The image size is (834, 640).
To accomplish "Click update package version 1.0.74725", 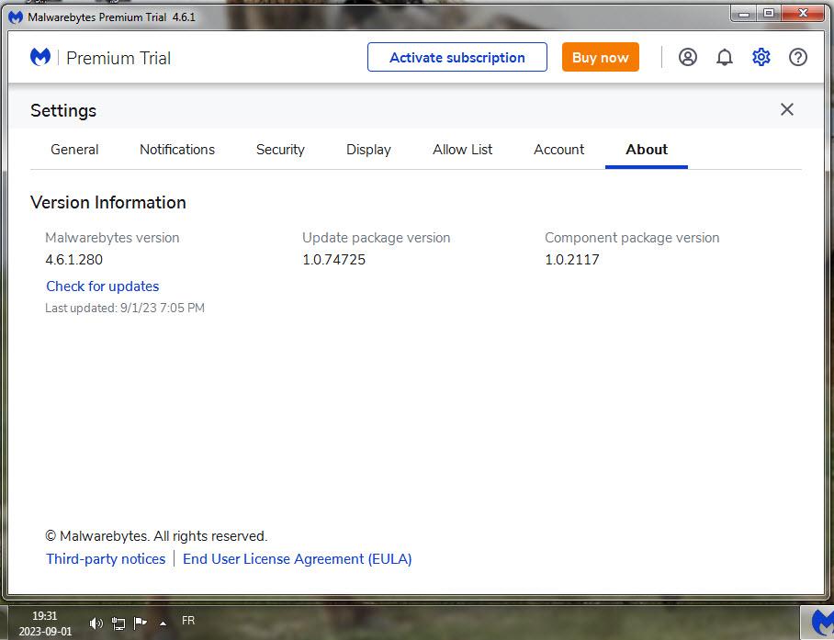I will [x=334, y=260].
